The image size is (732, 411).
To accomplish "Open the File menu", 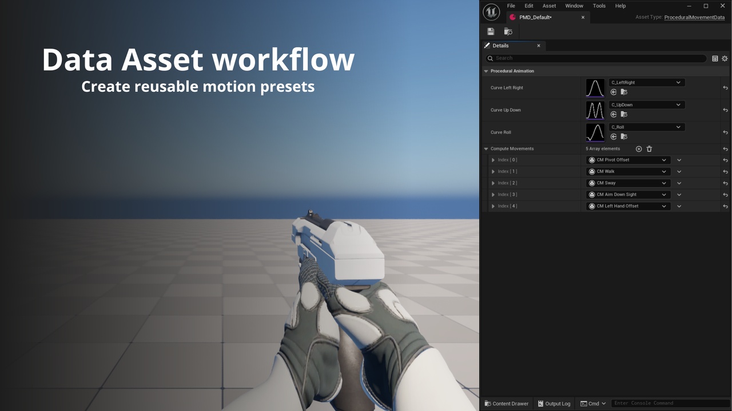I will point(511,6).
